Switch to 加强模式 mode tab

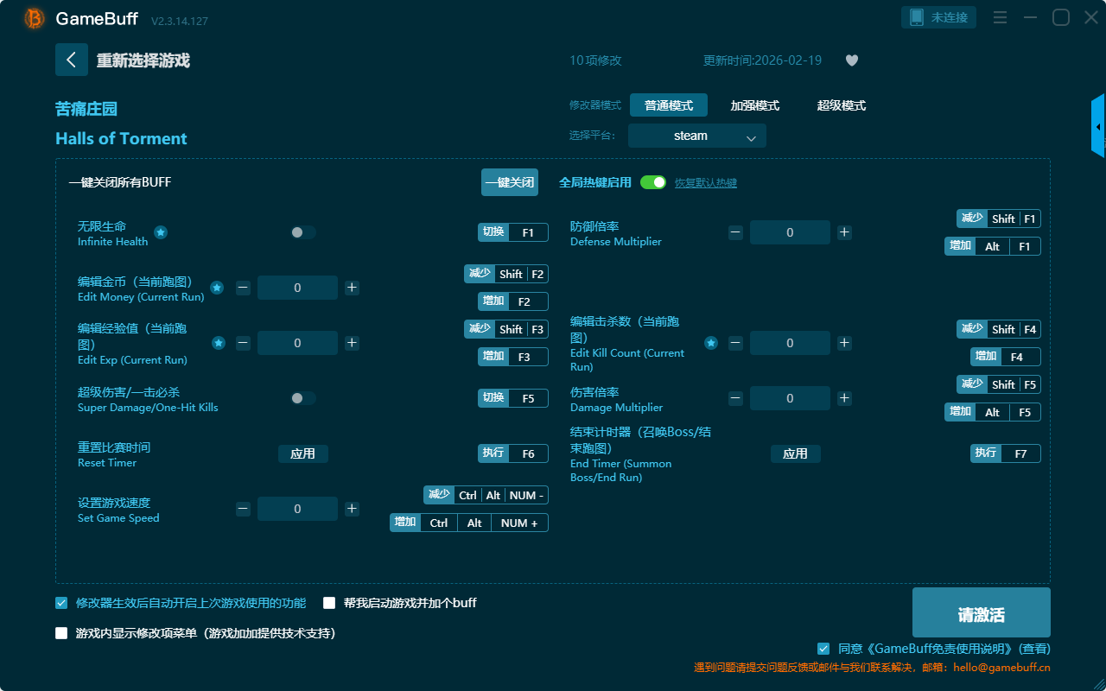[754, 105]
